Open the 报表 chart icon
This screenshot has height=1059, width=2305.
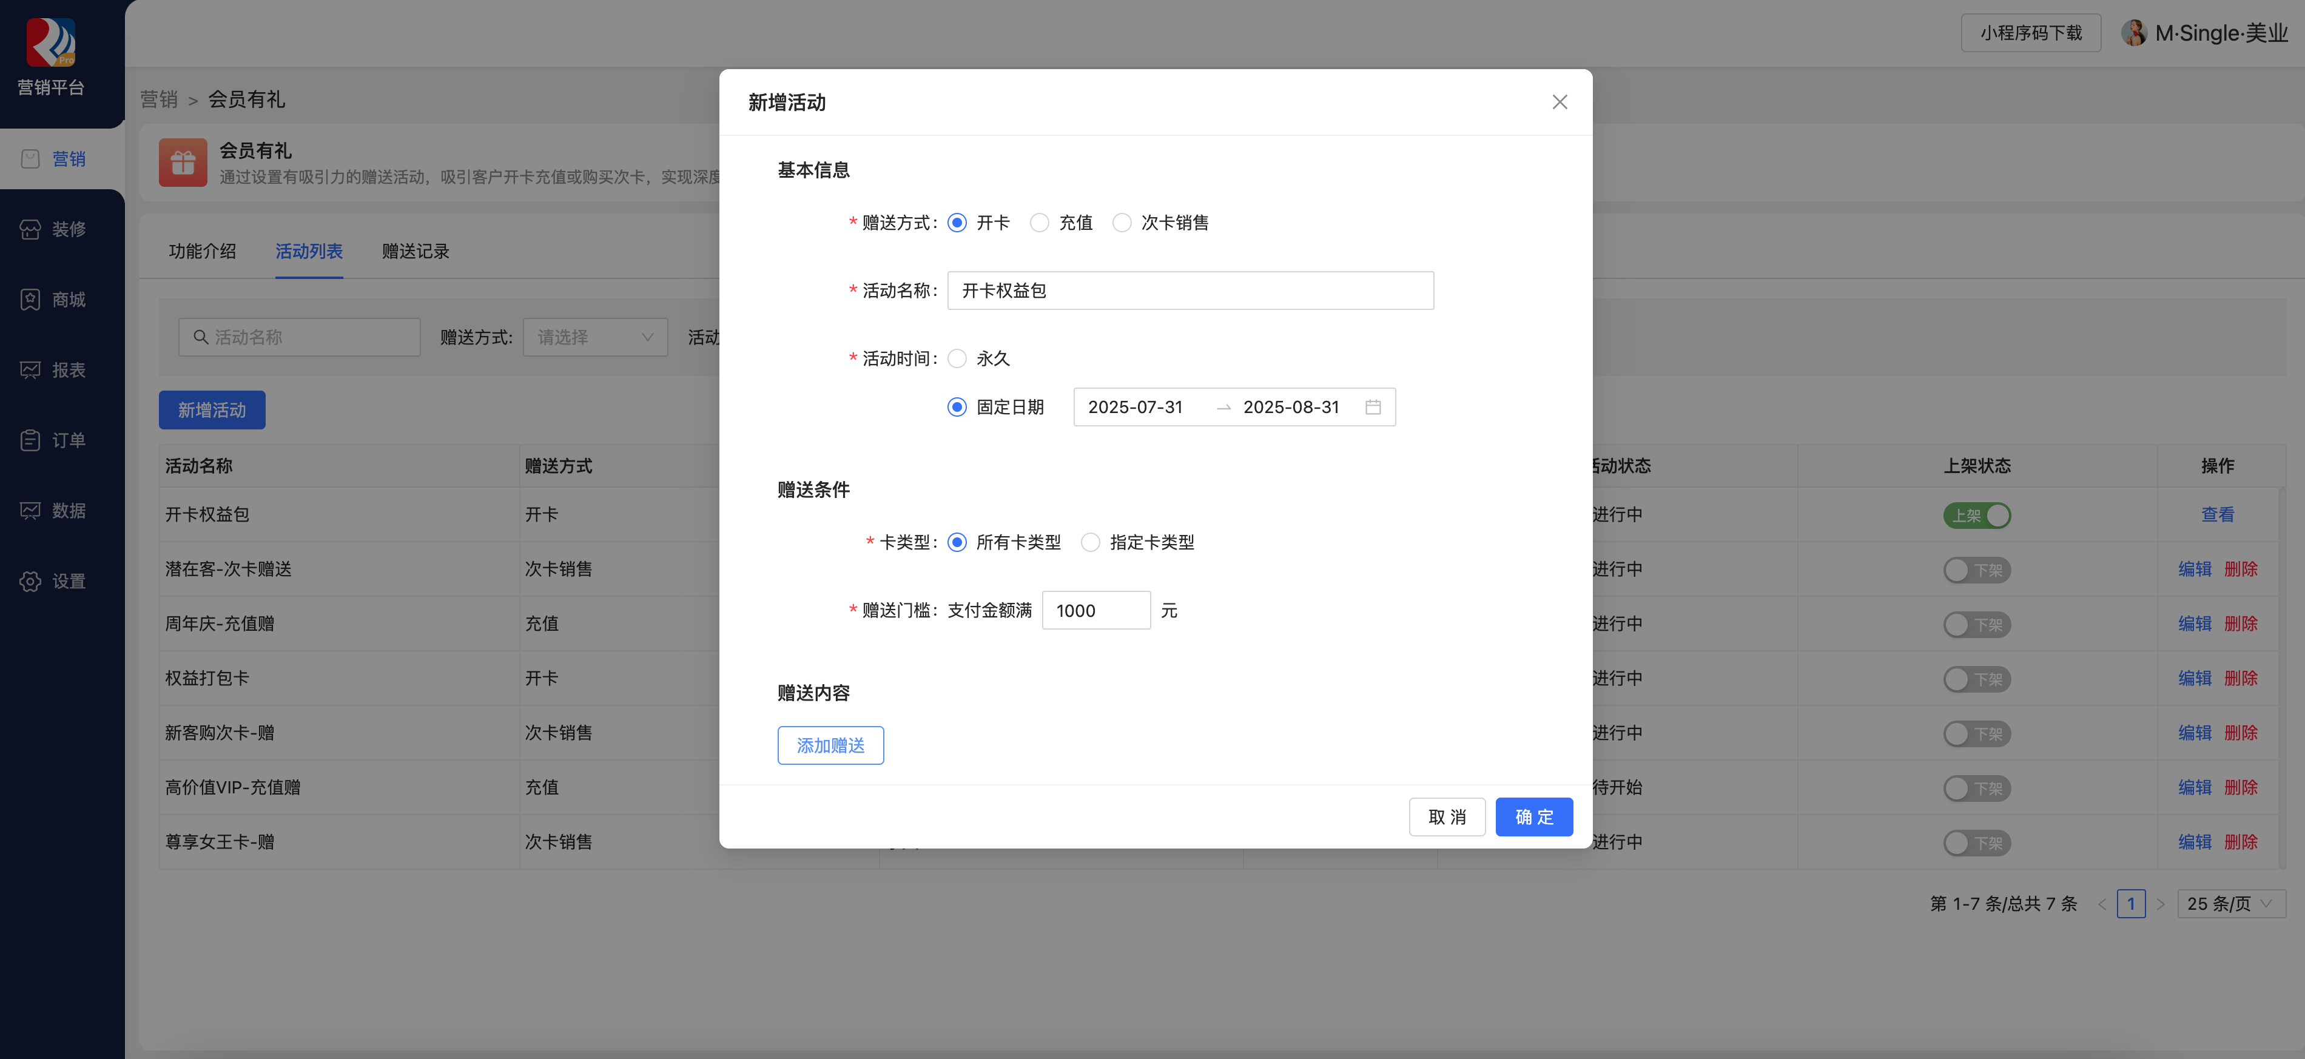30,371
